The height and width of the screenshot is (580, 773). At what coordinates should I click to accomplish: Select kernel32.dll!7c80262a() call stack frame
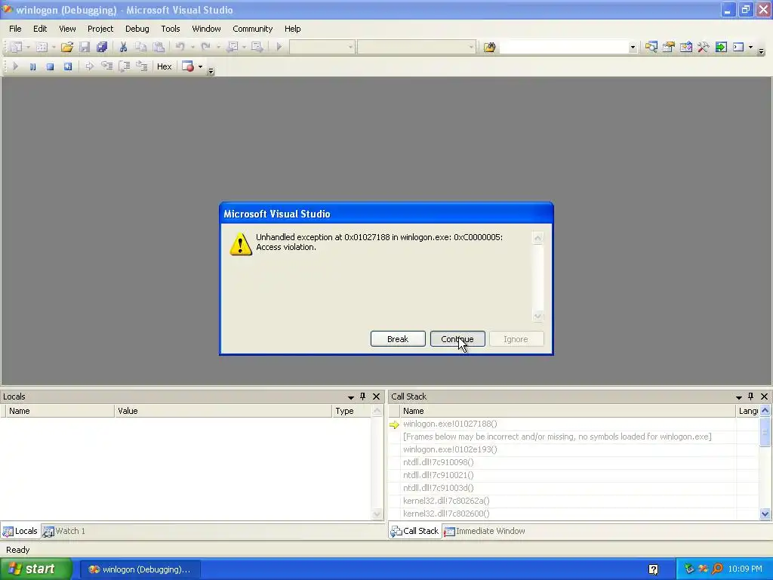[x=562, y=501]
